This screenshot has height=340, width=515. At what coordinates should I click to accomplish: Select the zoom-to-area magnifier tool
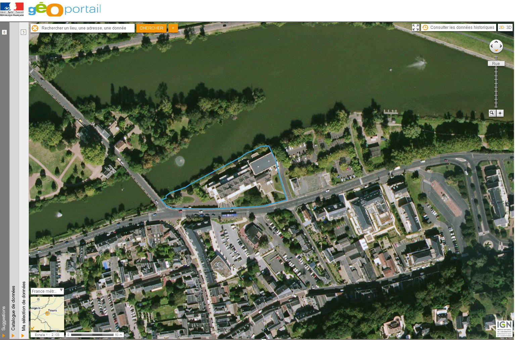point(492,113)
